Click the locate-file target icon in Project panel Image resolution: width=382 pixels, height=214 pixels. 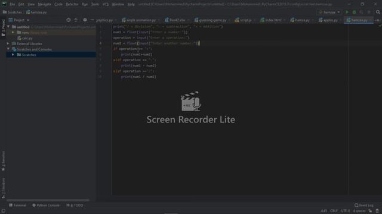point(69,20)
